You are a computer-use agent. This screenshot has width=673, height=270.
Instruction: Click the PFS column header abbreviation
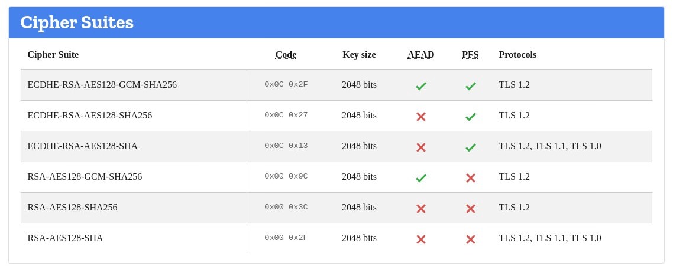pyautogui.click(x=470, y=55)
